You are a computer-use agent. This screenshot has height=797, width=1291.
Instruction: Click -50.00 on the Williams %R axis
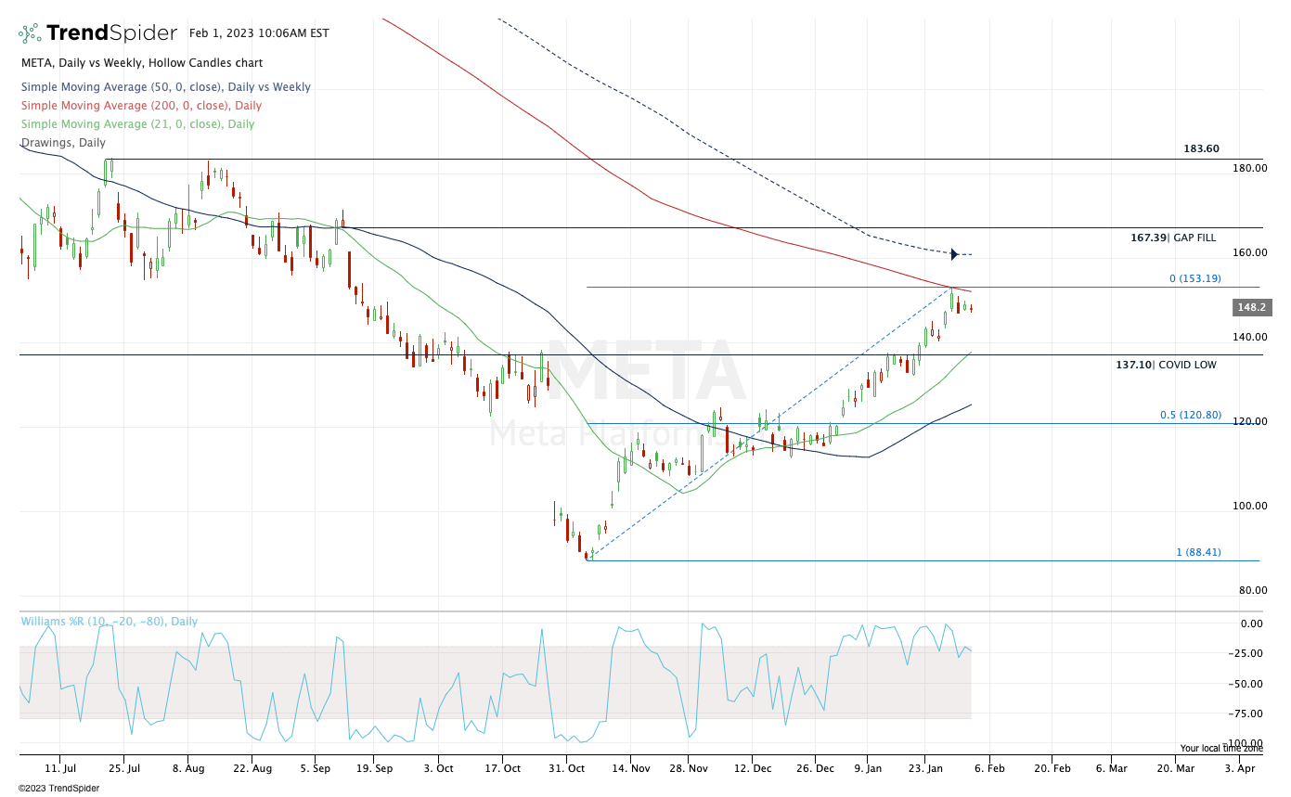tap(1247, 684)
